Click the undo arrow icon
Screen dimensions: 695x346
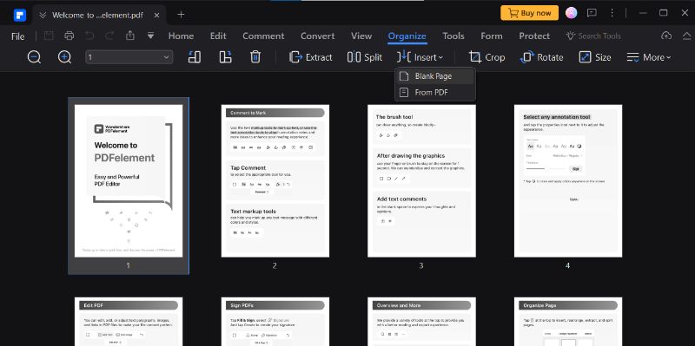89,36
